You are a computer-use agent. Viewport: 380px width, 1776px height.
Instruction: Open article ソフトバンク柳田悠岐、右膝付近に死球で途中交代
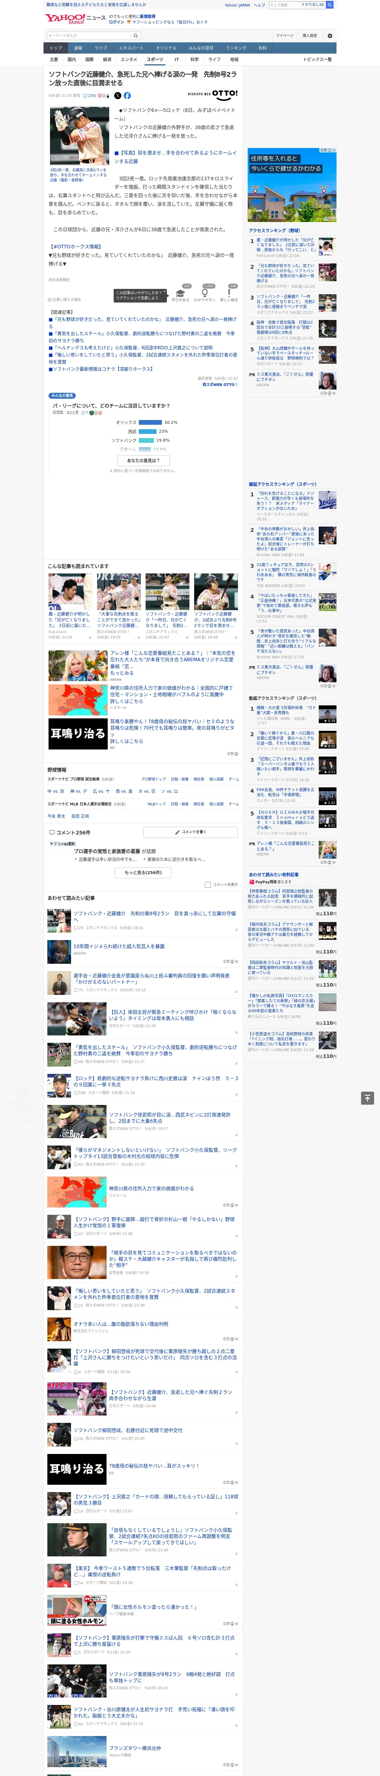click(128, 1430)
